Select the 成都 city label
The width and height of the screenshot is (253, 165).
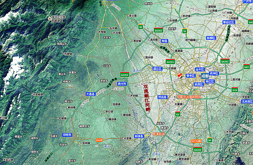205,76
